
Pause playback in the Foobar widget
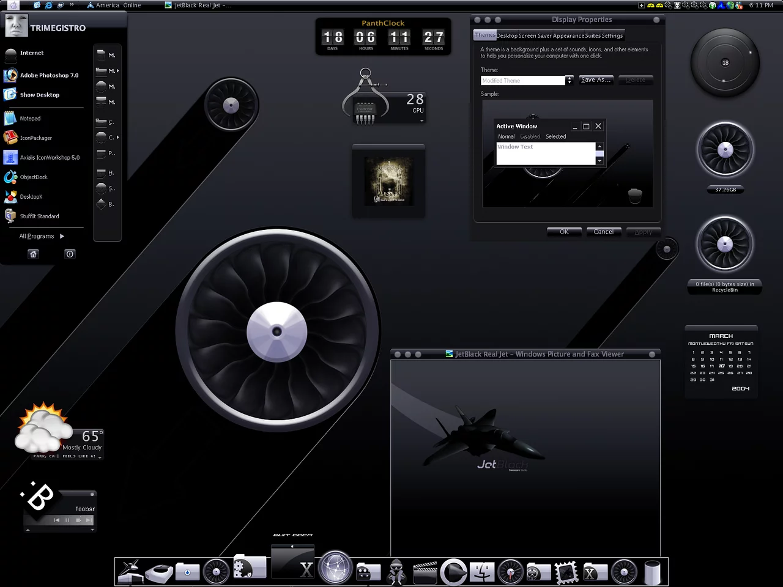pyautogui.click(x=67, y=520)
